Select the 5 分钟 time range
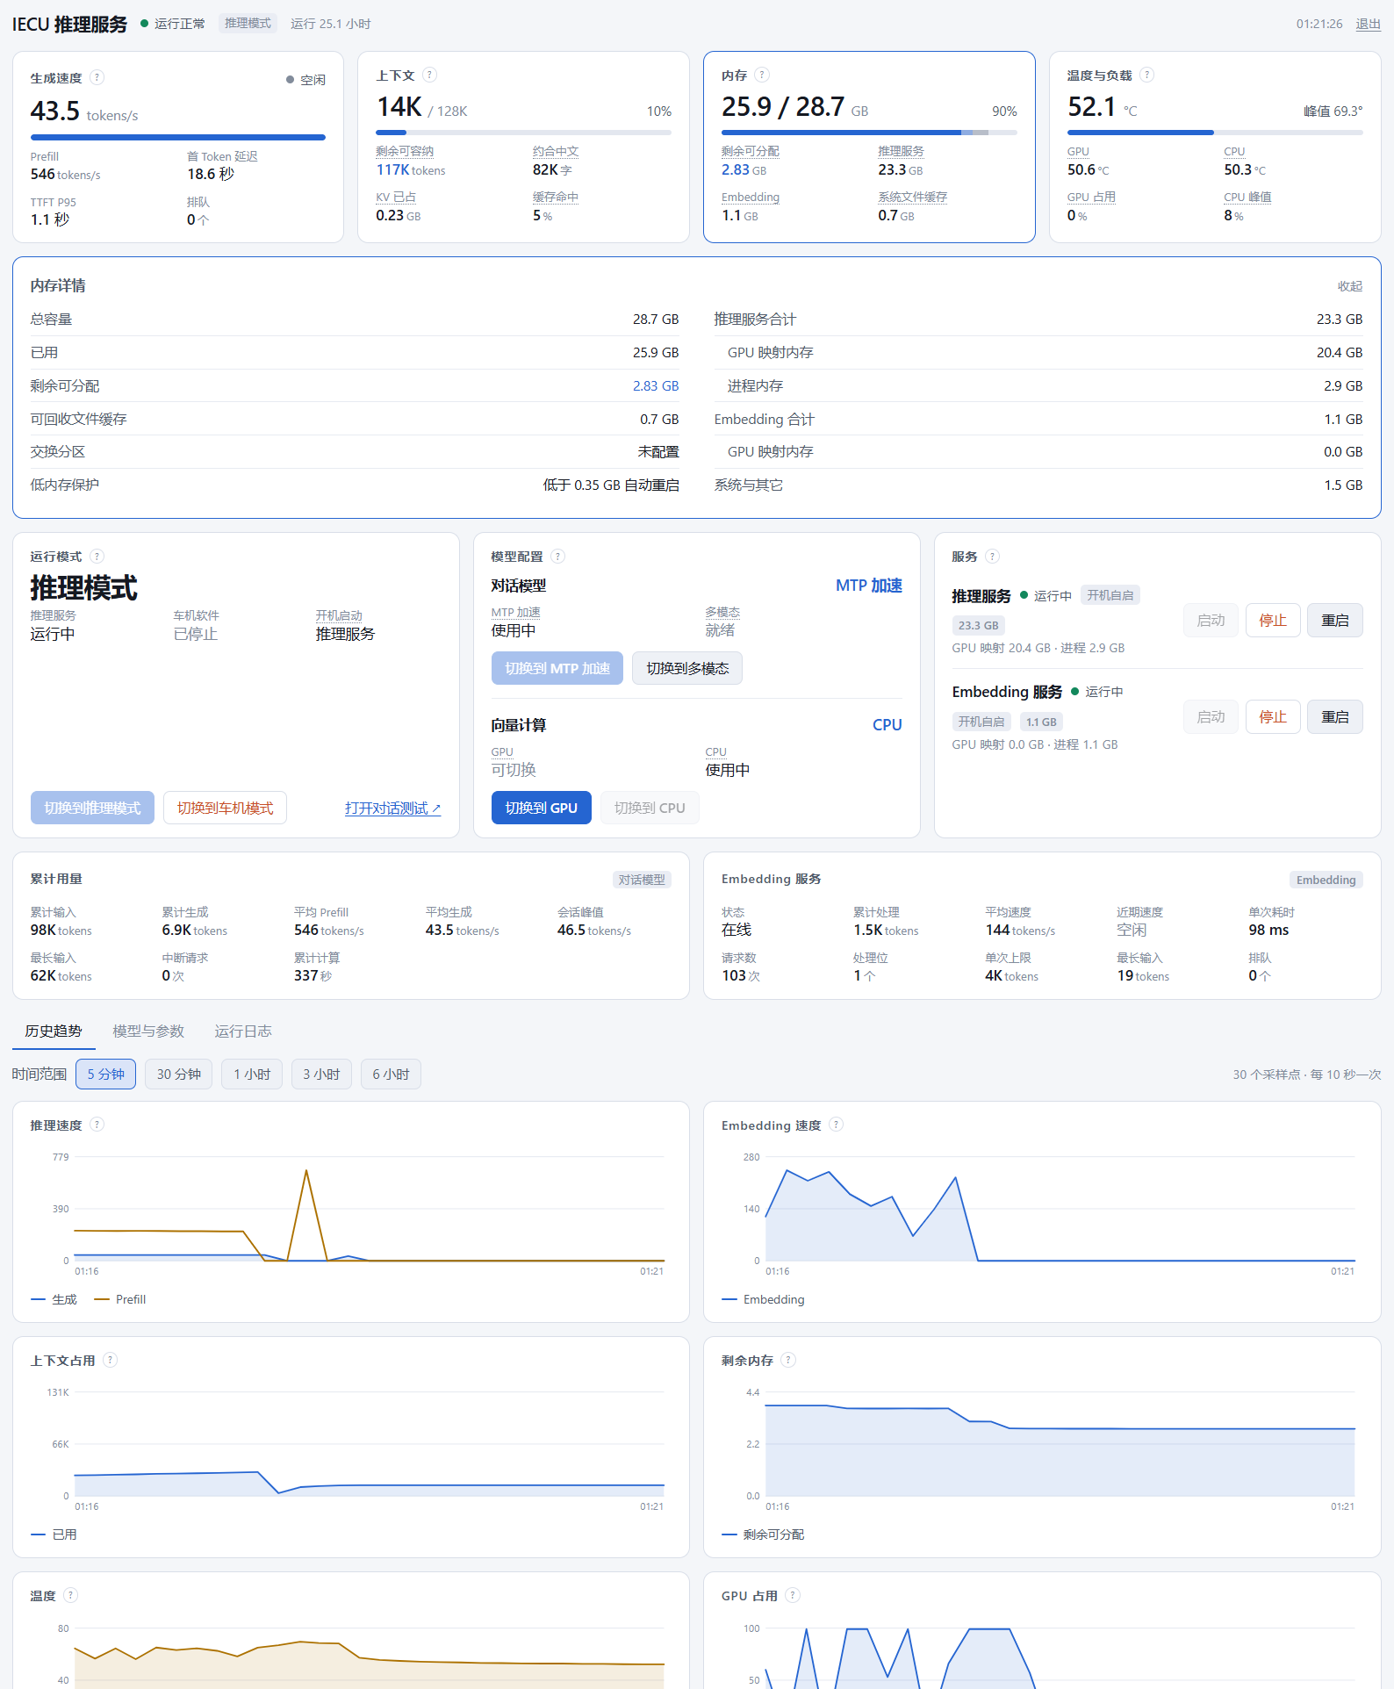Viewport: 1394px width, 1689px height. coord(105,1074)
